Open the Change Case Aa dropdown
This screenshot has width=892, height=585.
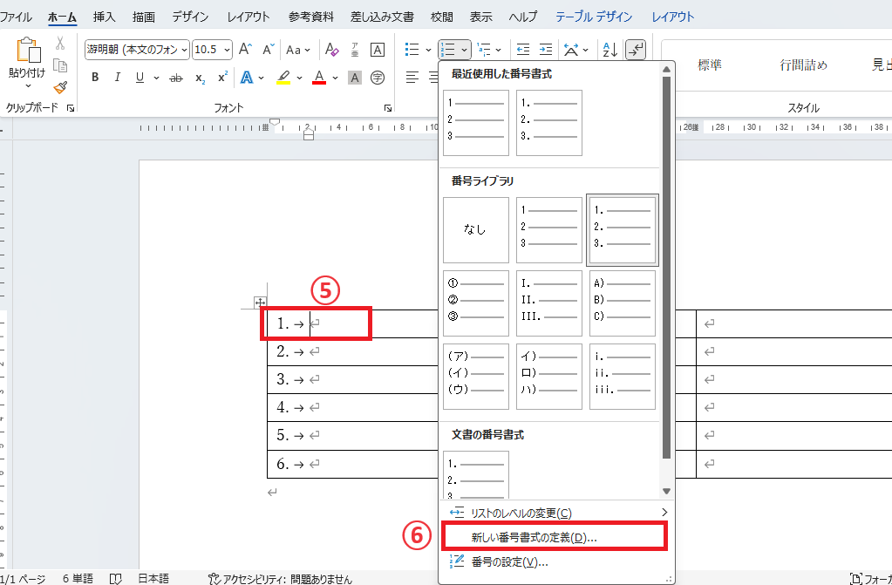coord(298,50)
